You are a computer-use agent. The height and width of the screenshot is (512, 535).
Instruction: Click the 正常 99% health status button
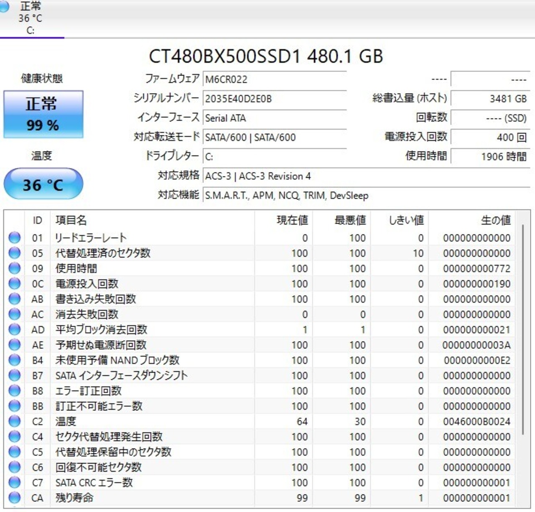point(43,114)
